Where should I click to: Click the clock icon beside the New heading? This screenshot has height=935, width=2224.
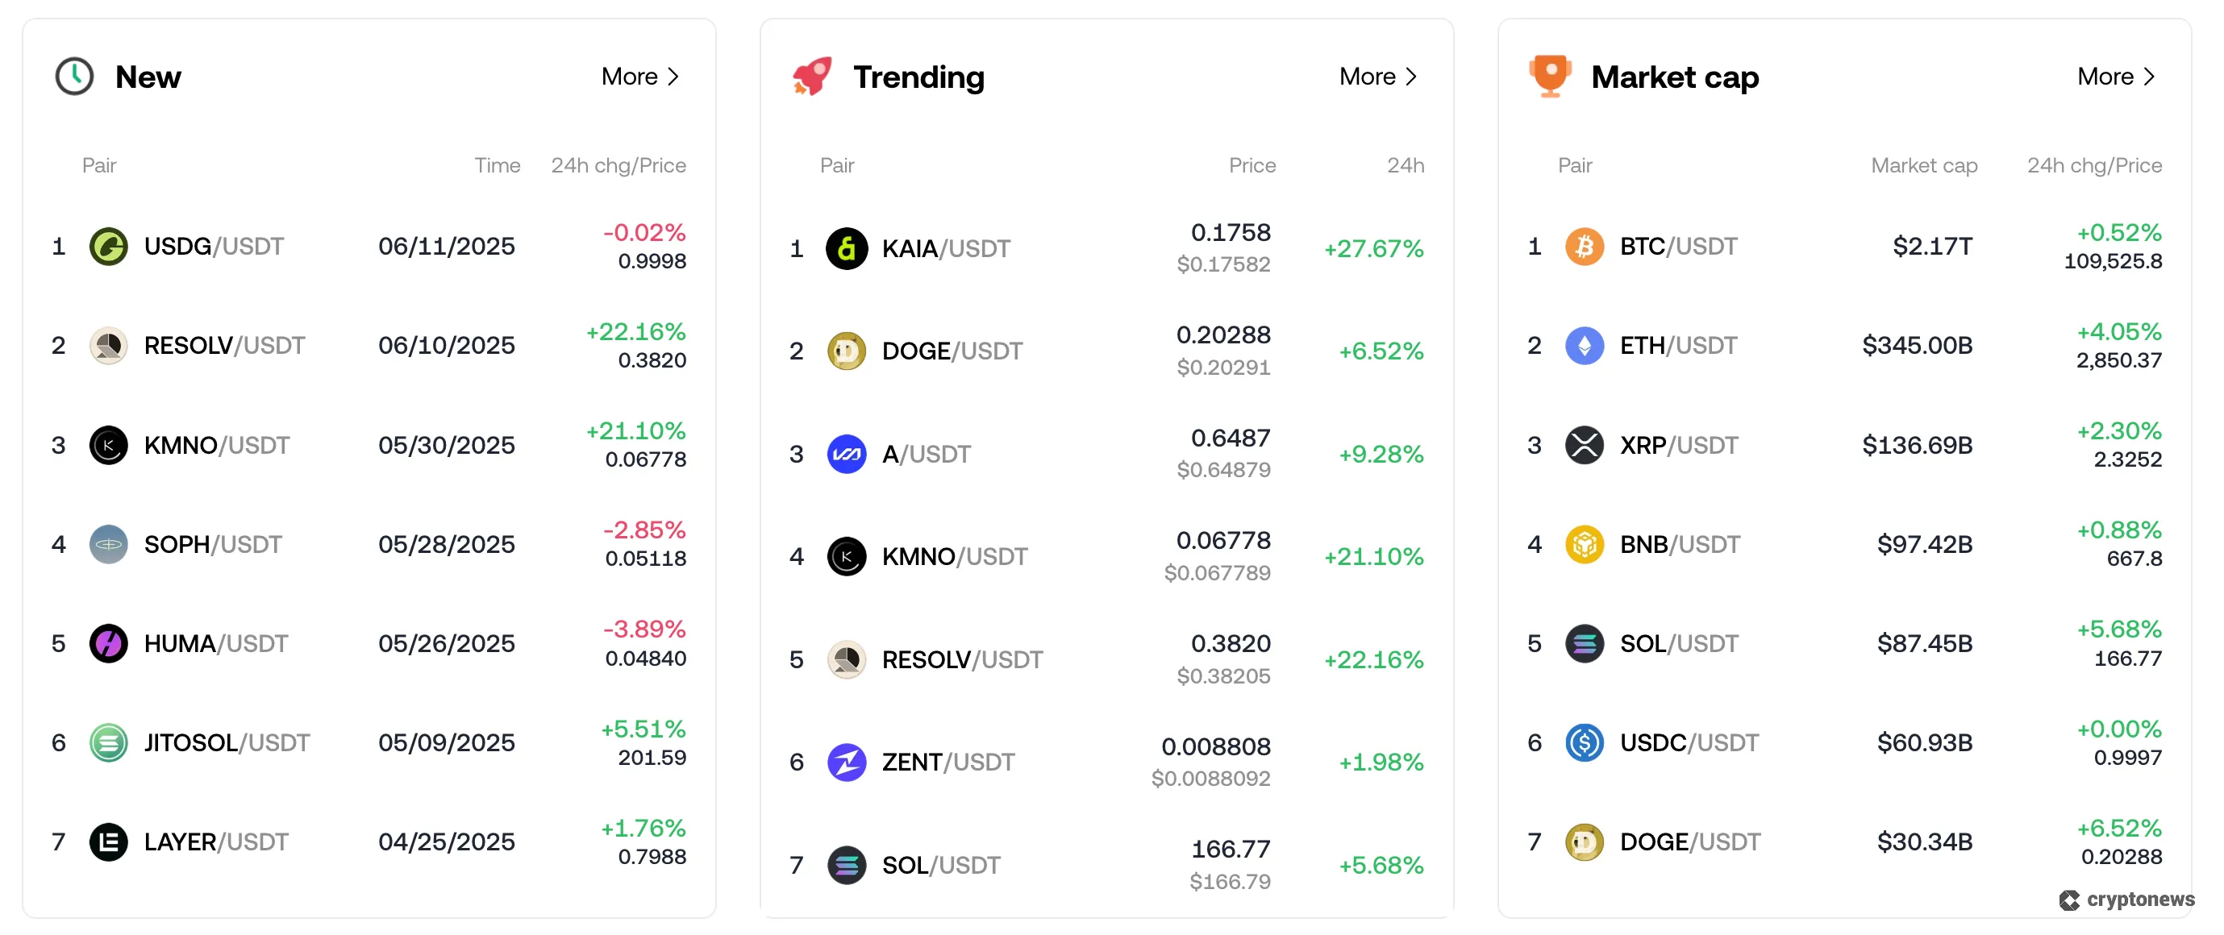[x=74, y=76]
